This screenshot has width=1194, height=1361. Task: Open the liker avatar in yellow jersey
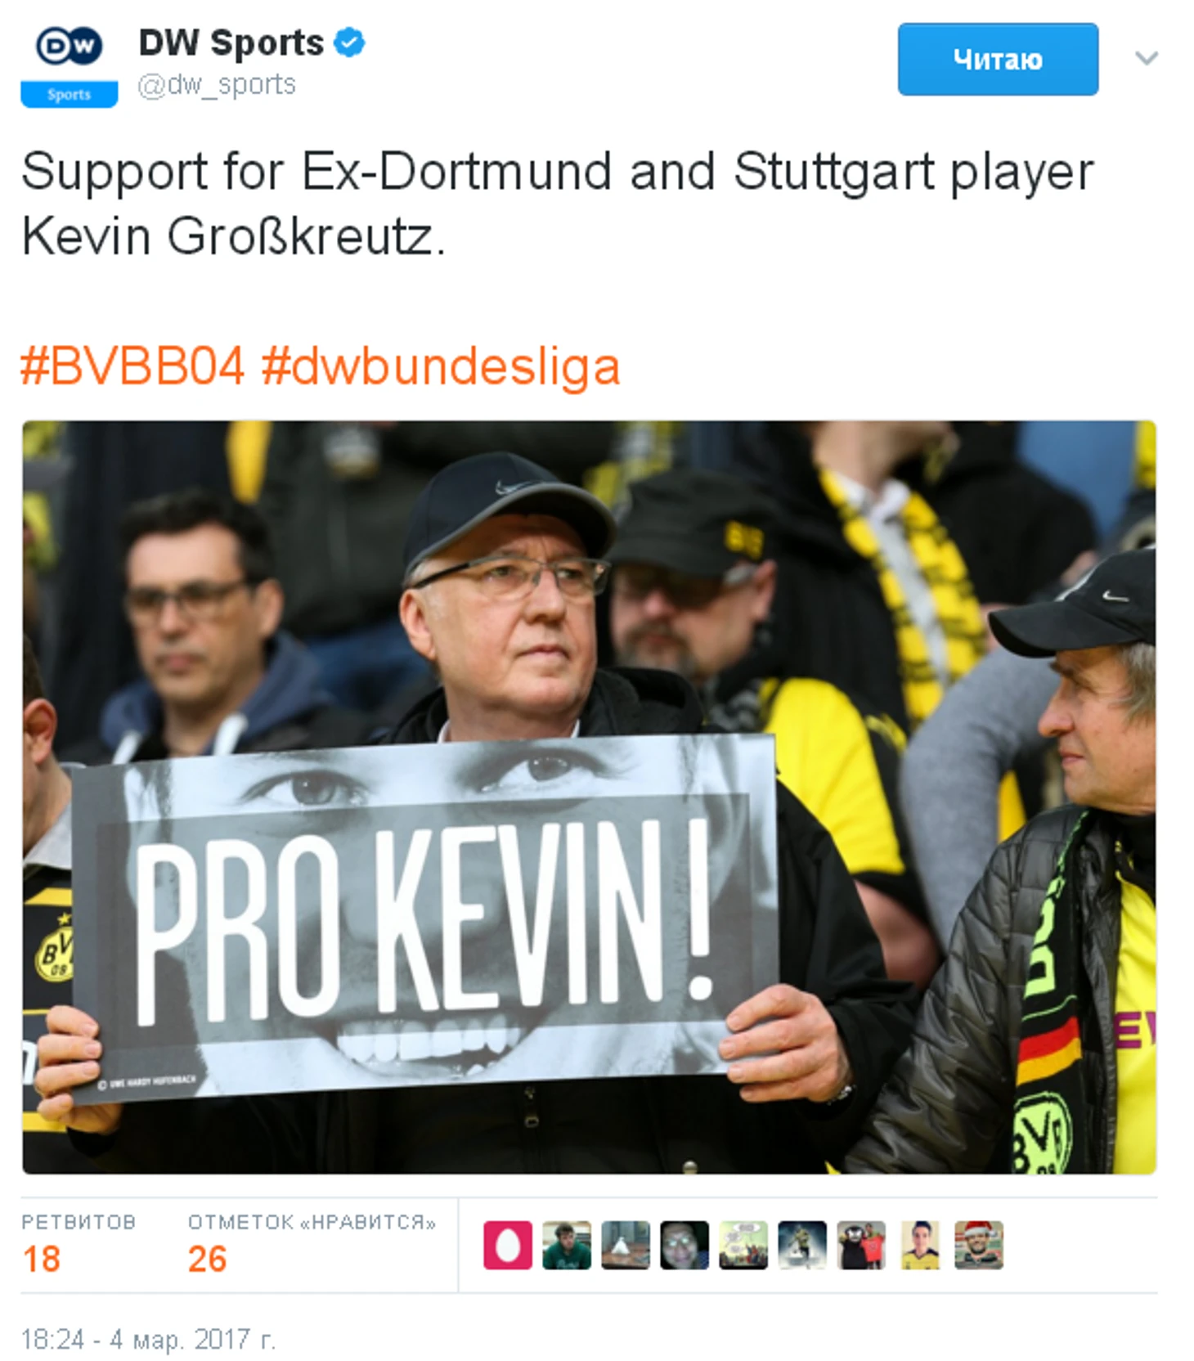pos(920,1245)
